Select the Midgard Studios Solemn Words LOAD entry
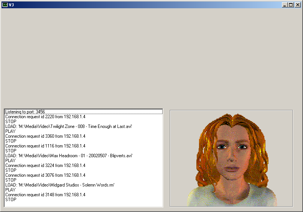Screen dimensions: 303x212 [60, 185]
